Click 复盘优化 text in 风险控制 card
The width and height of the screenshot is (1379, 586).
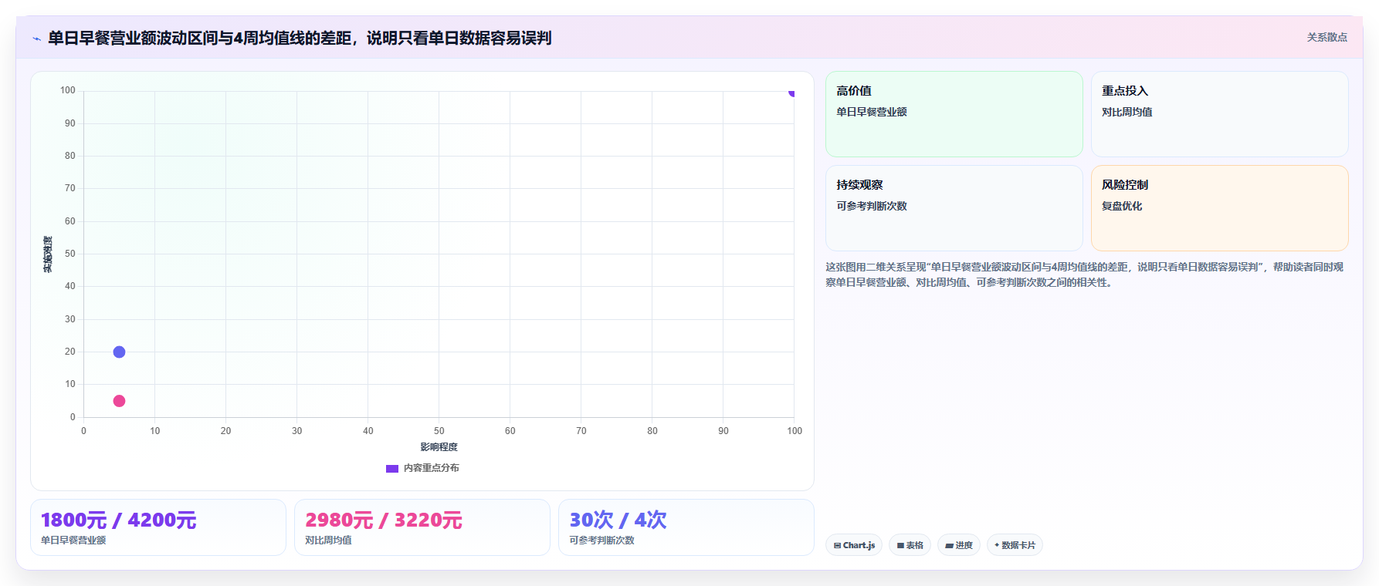click(x=1122, y=206)
